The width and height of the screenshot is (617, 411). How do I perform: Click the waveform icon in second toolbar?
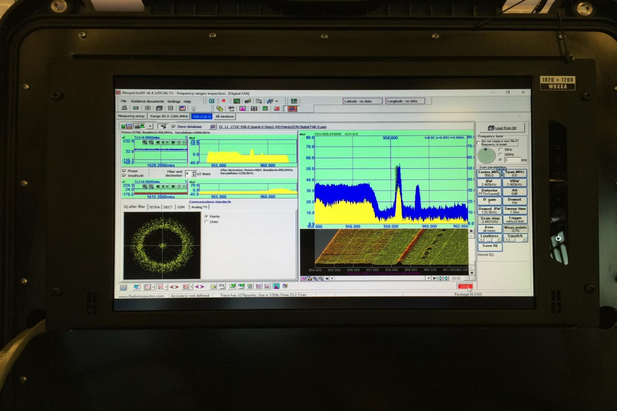pos(292,109)
